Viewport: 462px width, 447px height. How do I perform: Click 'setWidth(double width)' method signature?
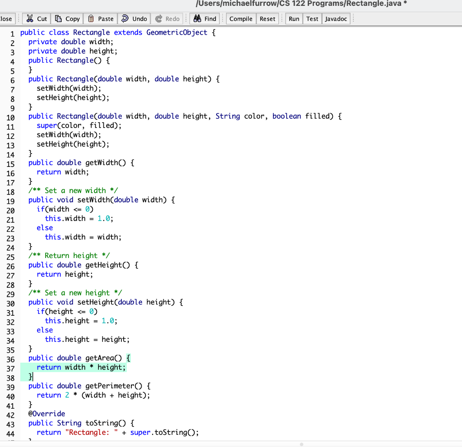122,200
